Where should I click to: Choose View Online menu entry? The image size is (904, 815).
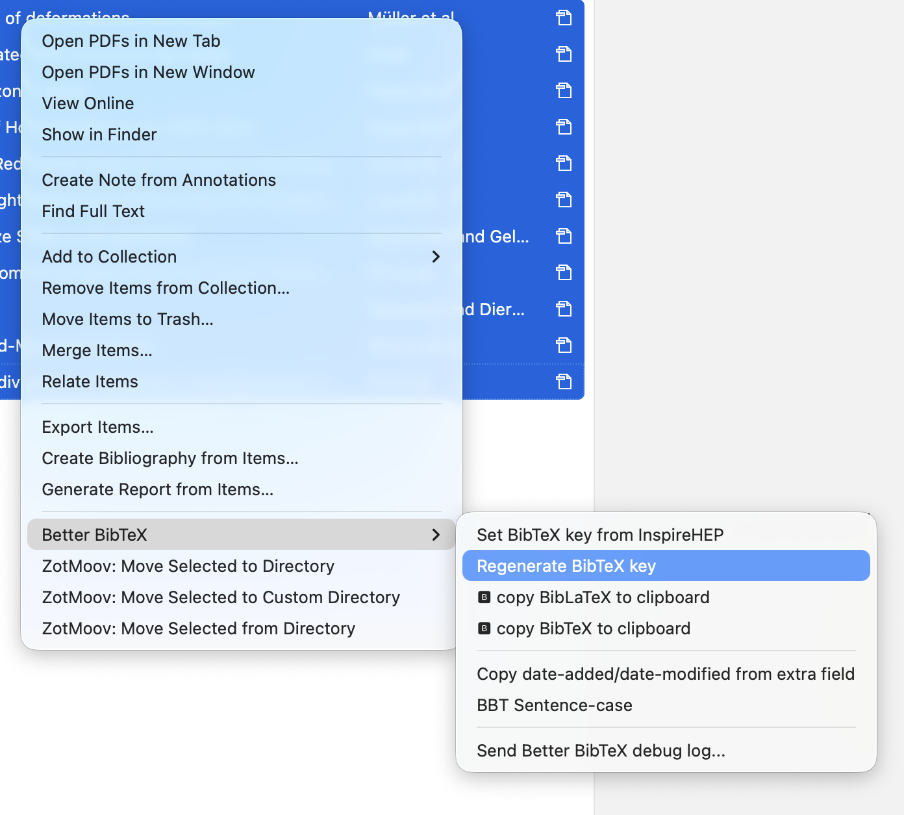click(x=241, y=103)
